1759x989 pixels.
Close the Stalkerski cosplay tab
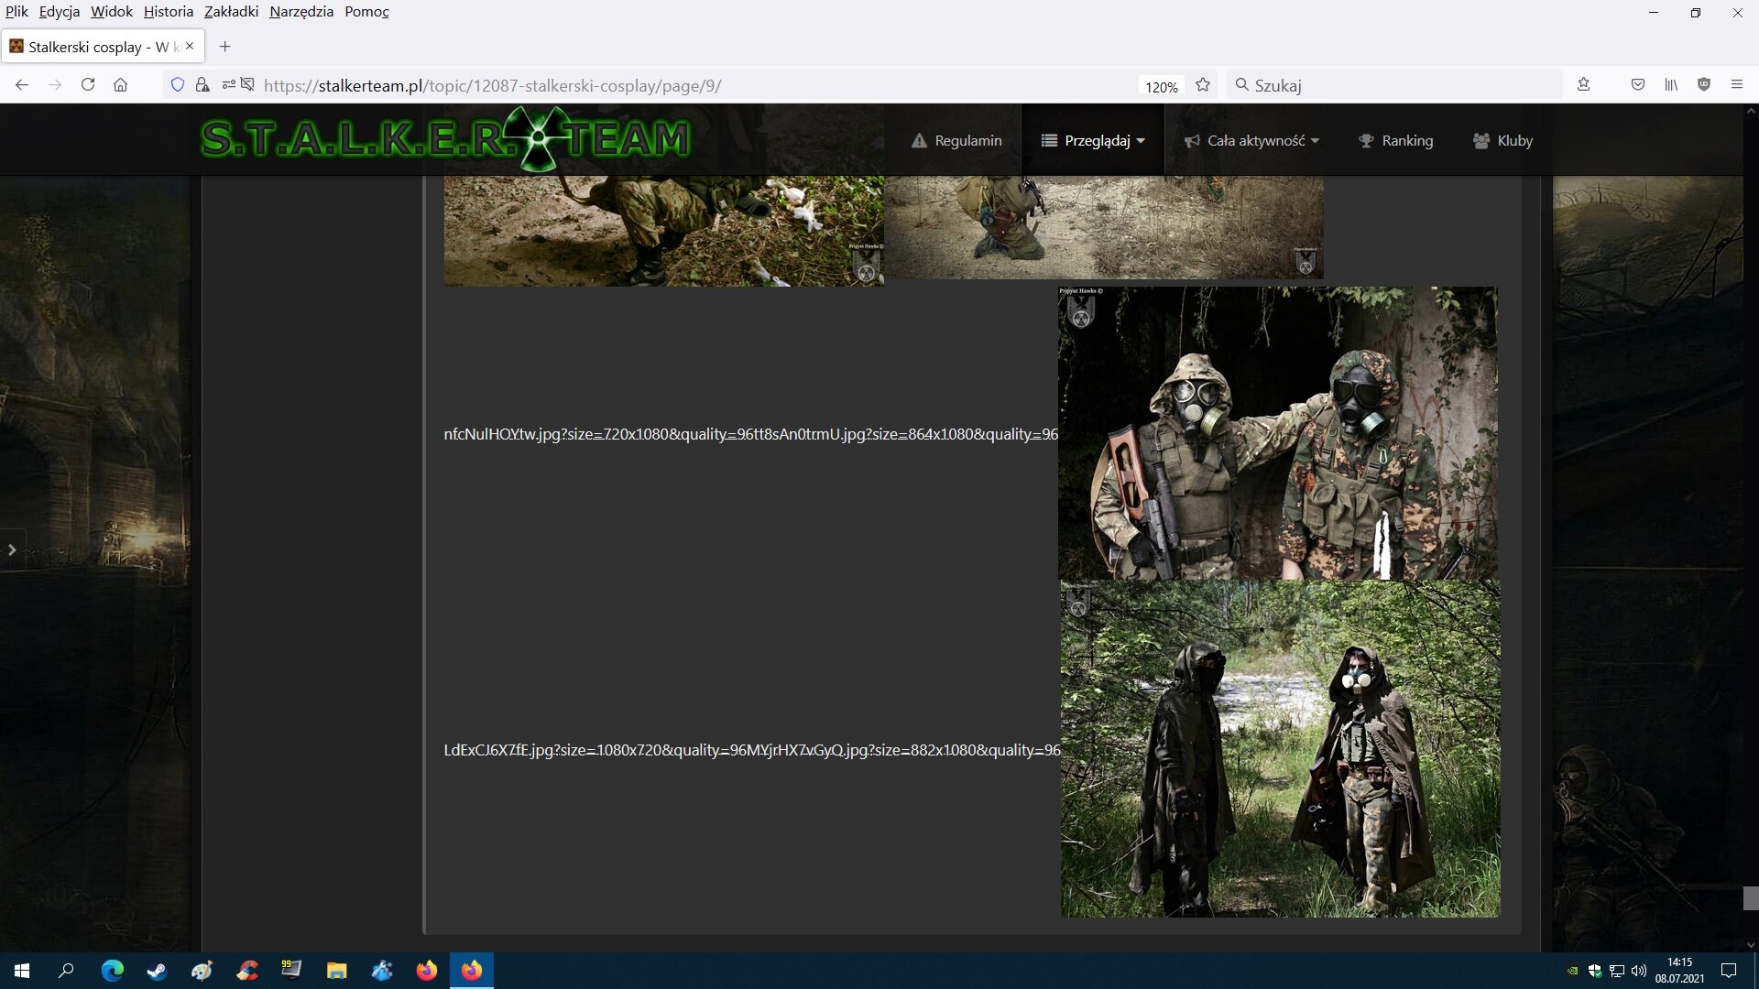190,46
